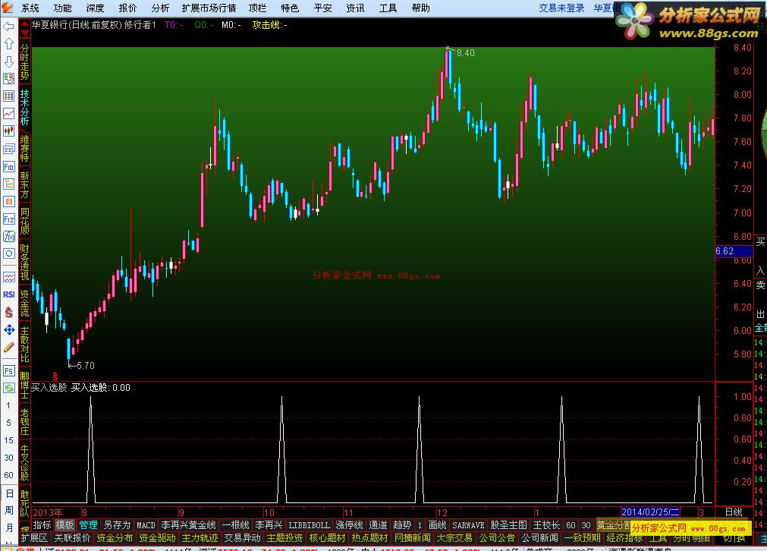Select the line trend chart icon
767x551 pixels.
click(x=8, y=114)
